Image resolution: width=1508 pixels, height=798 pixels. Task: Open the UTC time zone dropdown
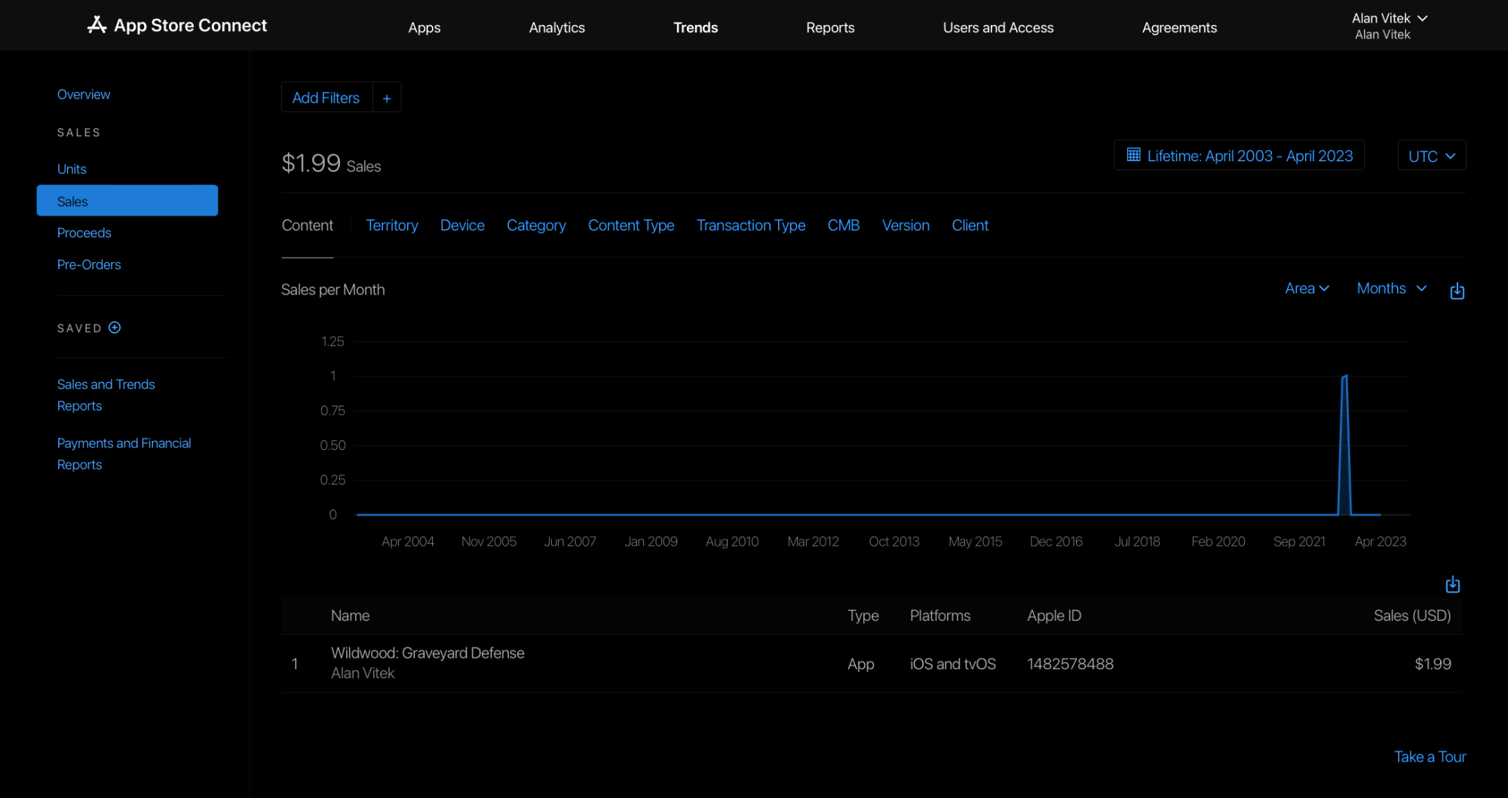[1431, 155]
